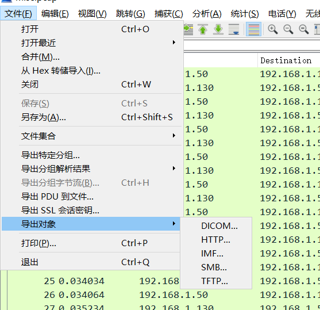Select 导出特定分组... entry
The height and width of the screenshot is (310, 320).
pyautogui.click(x=91, y=155)
